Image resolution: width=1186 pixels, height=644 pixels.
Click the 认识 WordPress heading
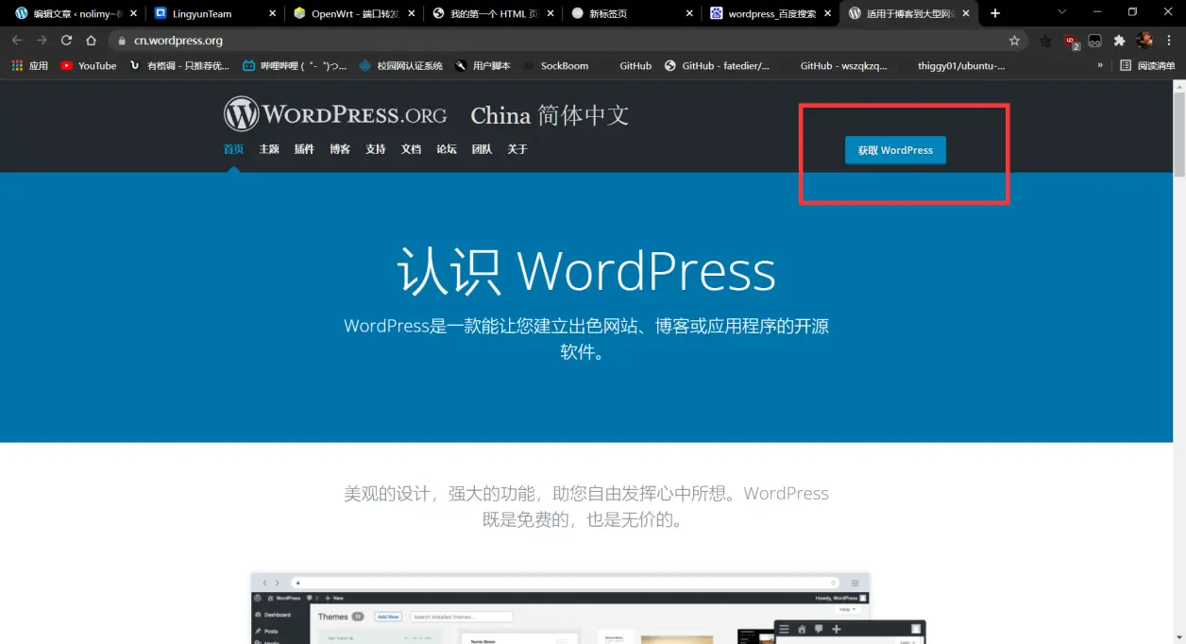point(586,272)
